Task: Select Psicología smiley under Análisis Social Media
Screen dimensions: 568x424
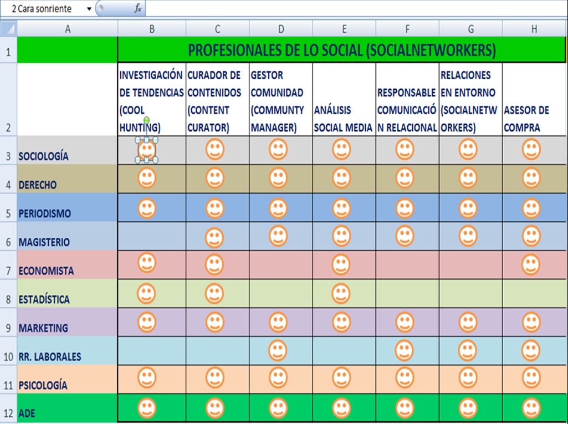Action: coord(341,378)
